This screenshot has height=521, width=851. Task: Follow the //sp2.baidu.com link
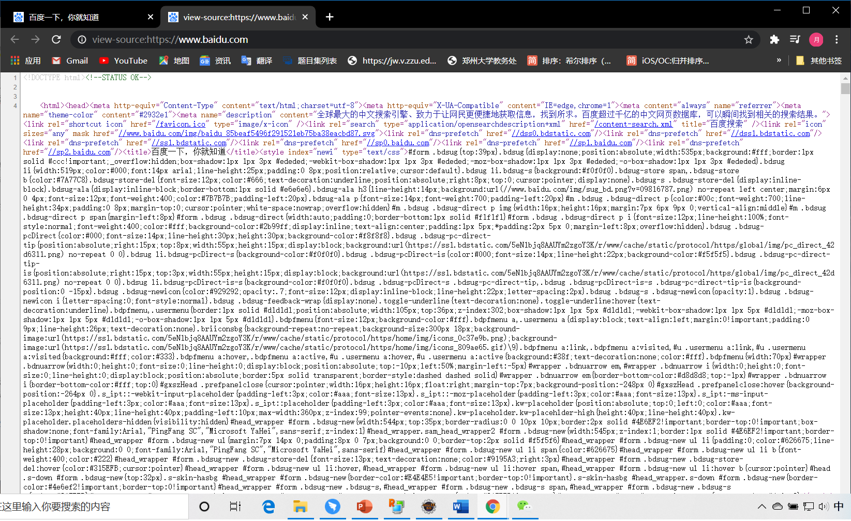pyautogui.click(x=79, y=152)
